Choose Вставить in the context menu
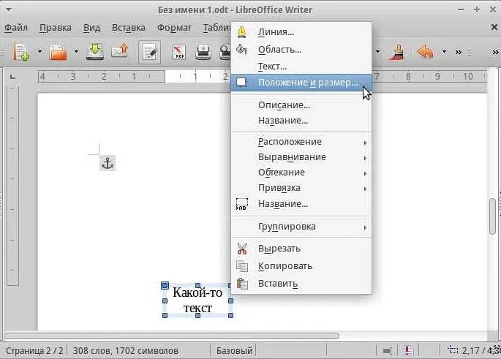Image resolution: width=501 pixels, height=359 pixels. (301, 284)
